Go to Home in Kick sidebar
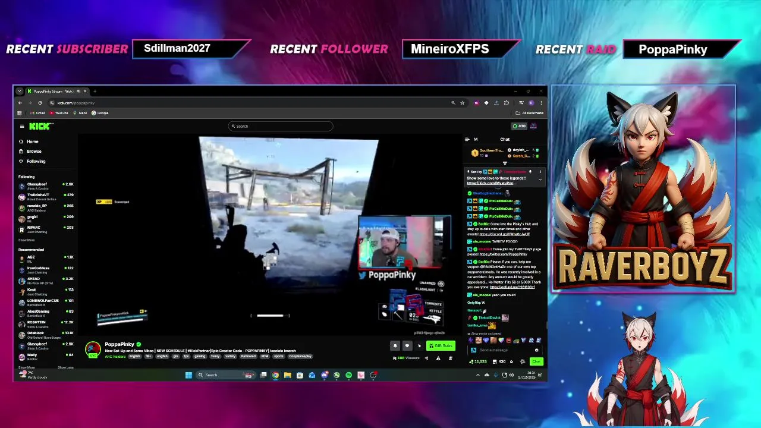This screenshot has width=761, height=428. coord(29,141)
